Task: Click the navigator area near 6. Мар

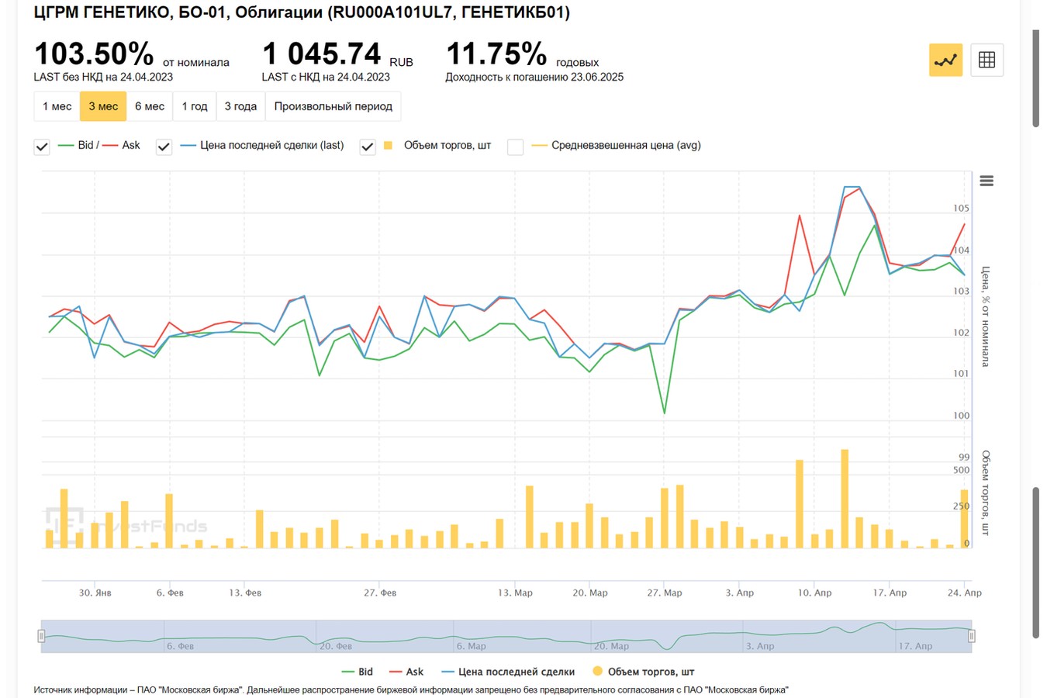Action: pyautogui.click(x=471, y=645)
